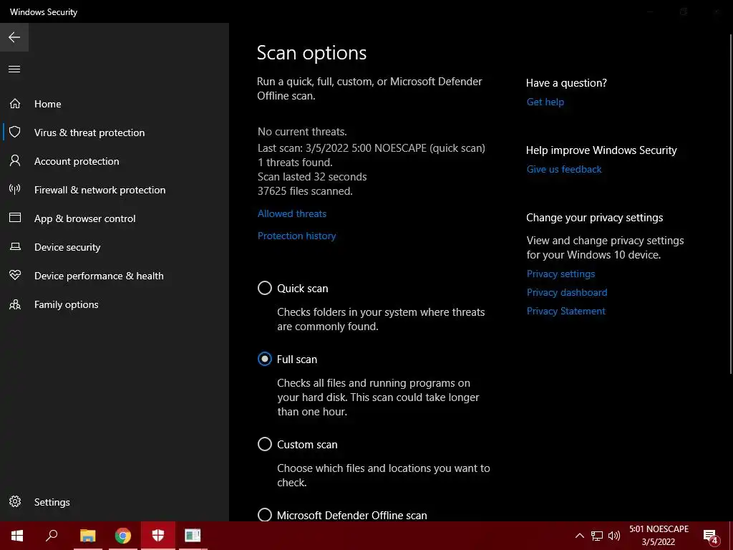Open the Privacy settings link
733x550 pixels.
coord(560,274)
